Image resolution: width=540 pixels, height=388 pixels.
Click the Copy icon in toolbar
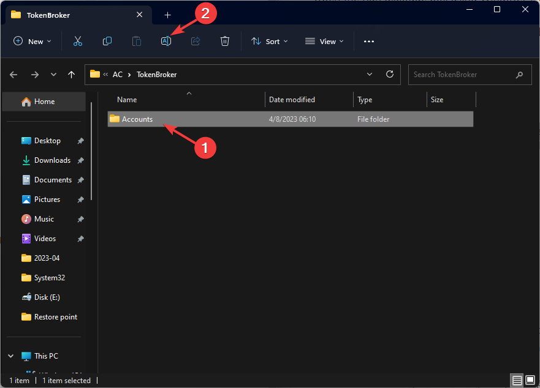coord(107,41)
